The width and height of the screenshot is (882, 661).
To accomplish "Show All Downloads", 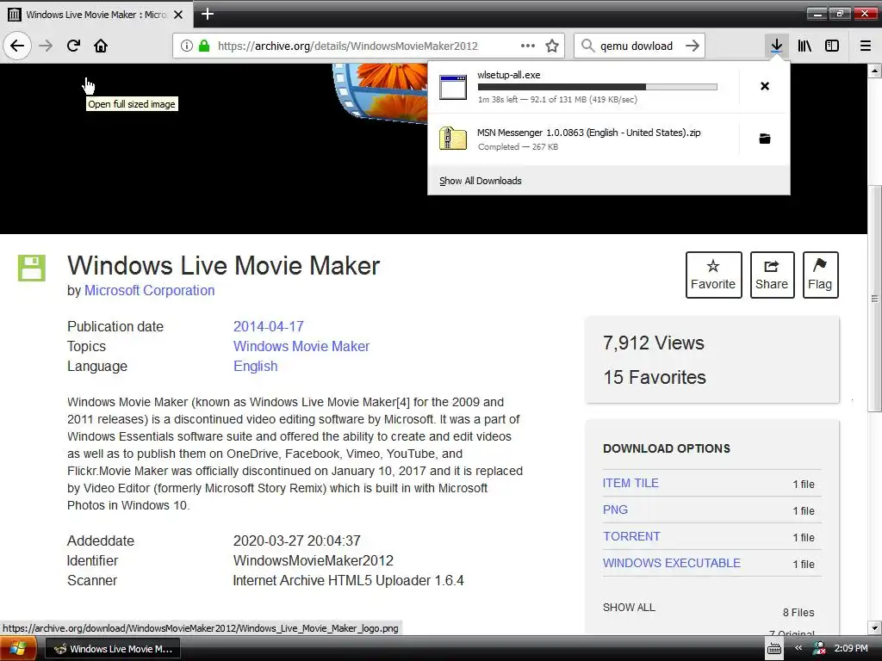I will pos(481,181).
